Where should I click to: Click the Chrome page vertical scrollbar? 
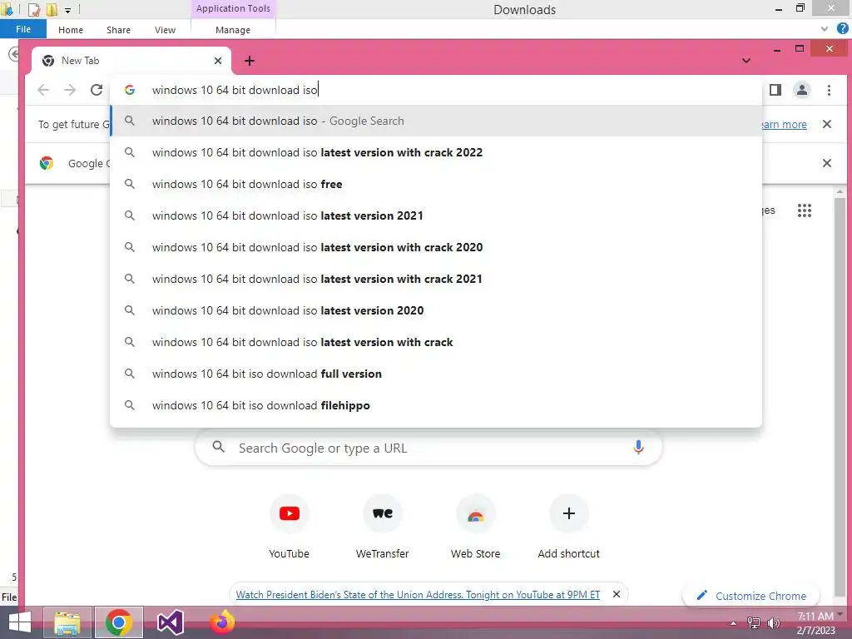840,397
